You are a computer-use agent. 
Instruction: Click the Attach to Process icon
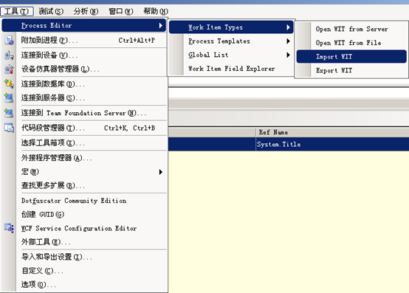(9, 41)
